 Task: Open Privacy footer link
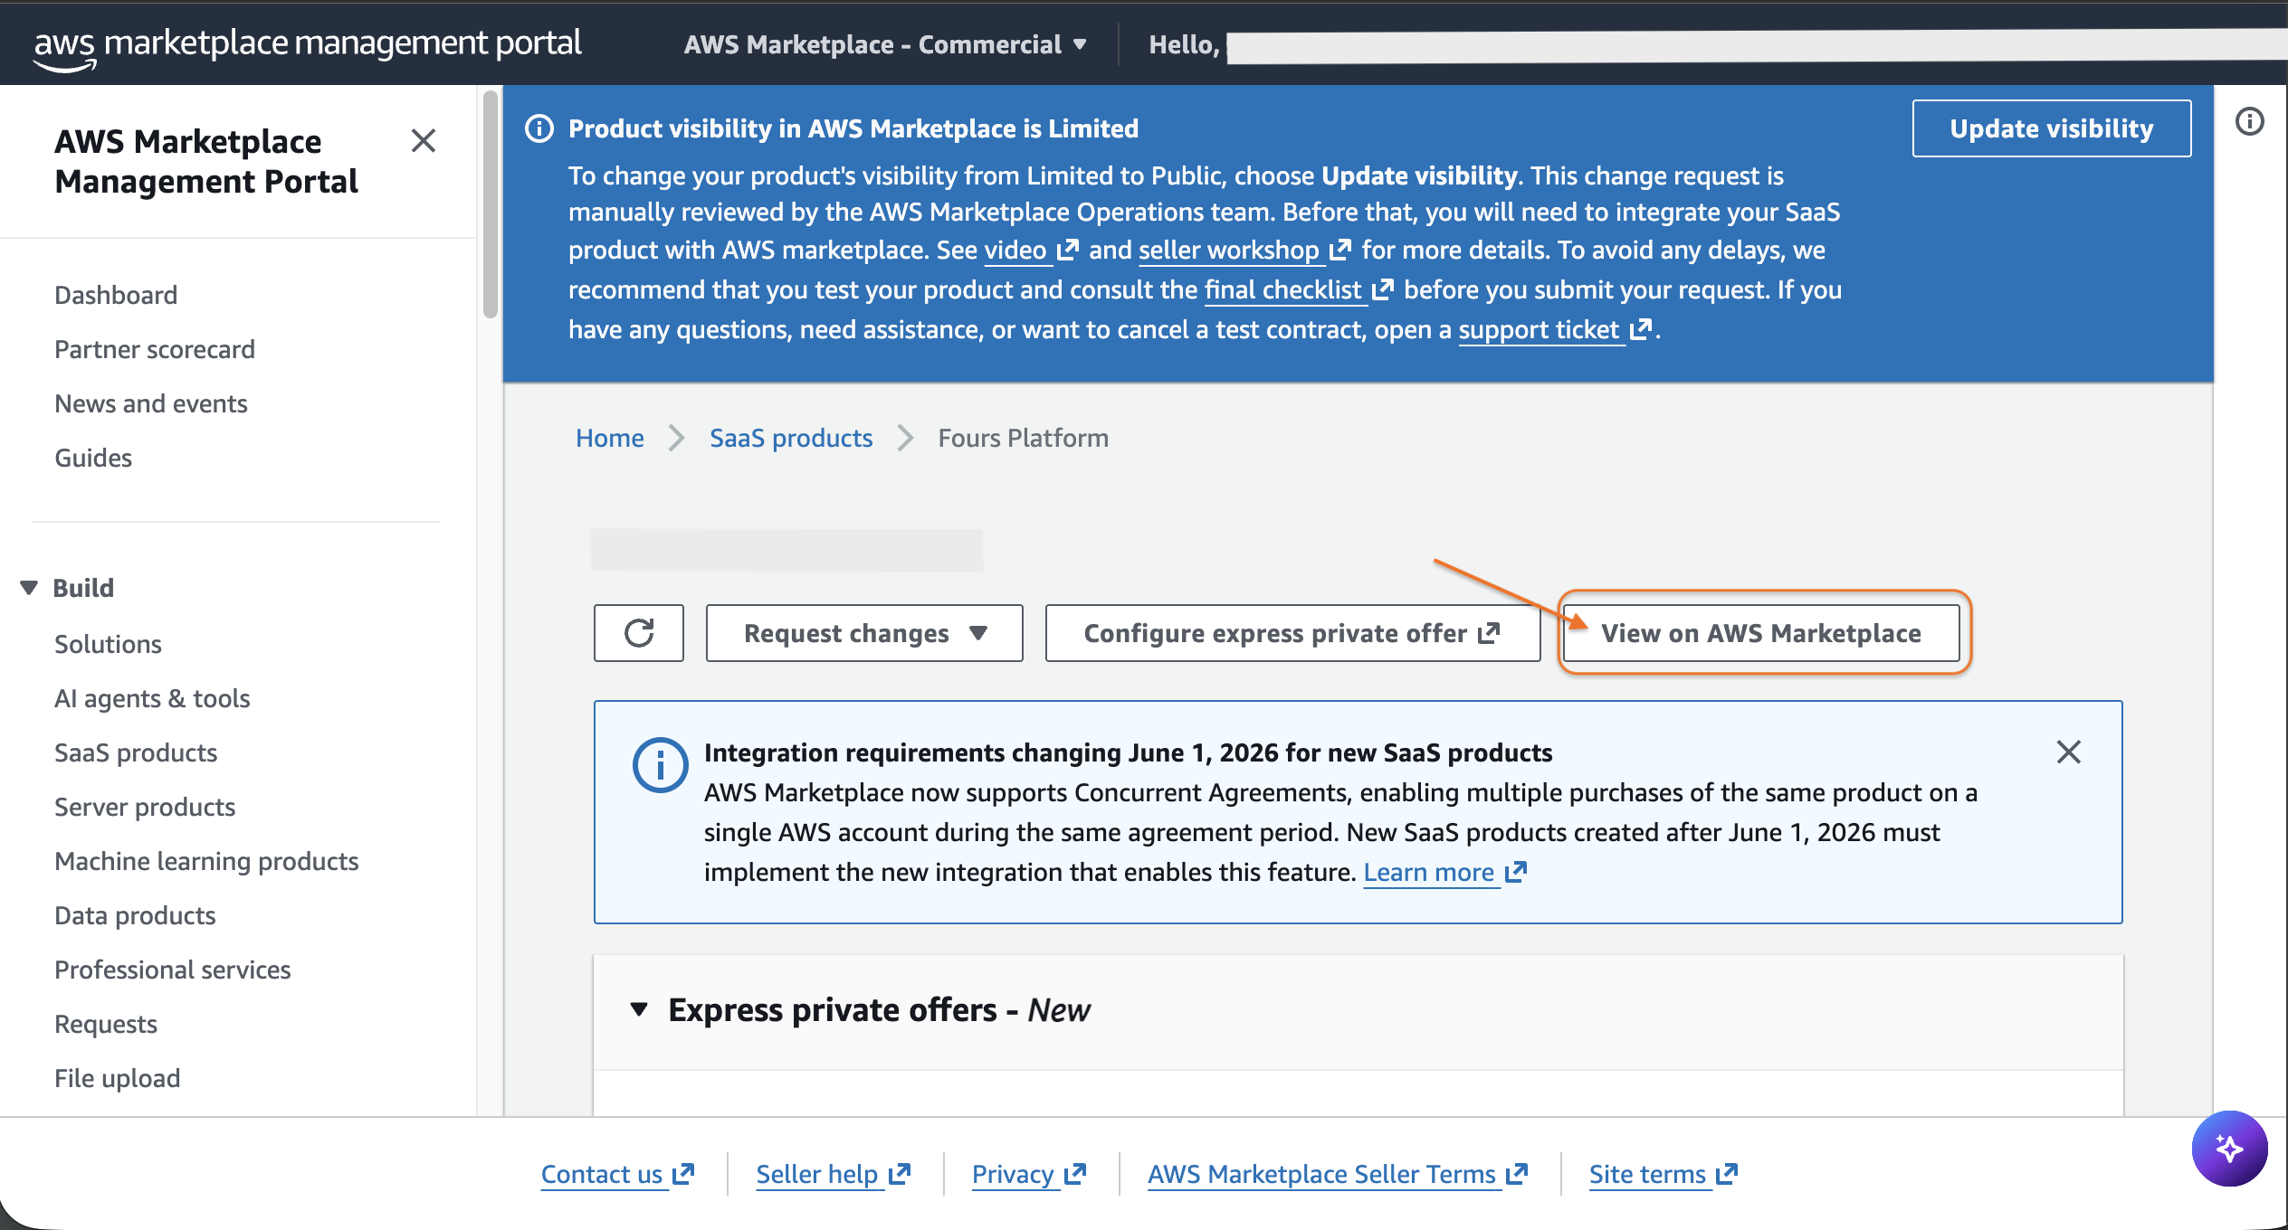click(x=1013, y=1174)
